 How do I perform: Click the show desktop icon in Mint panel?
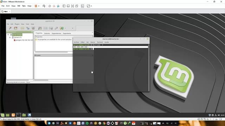click(8, 115)
